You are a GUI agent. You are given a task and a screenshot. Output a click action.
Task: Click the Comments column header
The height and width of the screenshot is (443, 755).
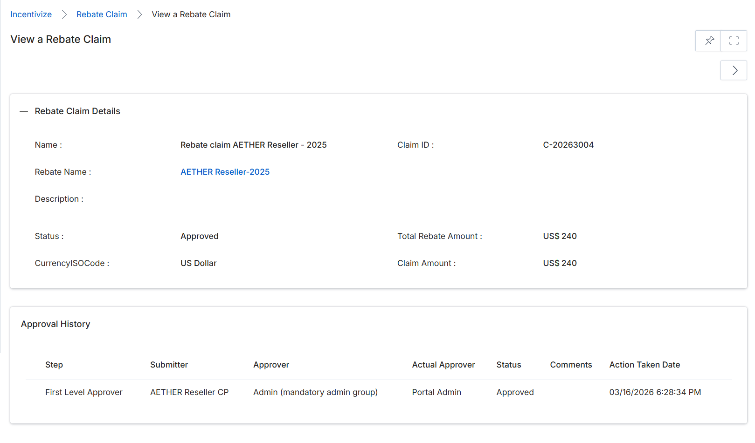571,365
